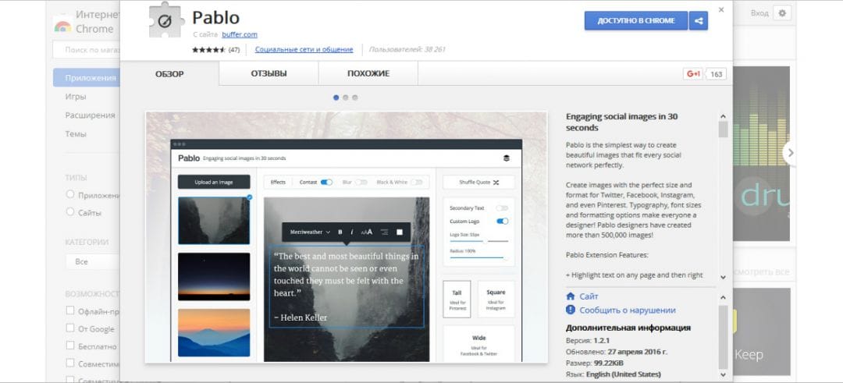Screen dimensions: 843x383
Task: Choose the Square image size option
Action: pyautogui.click(x=496, y=299)
